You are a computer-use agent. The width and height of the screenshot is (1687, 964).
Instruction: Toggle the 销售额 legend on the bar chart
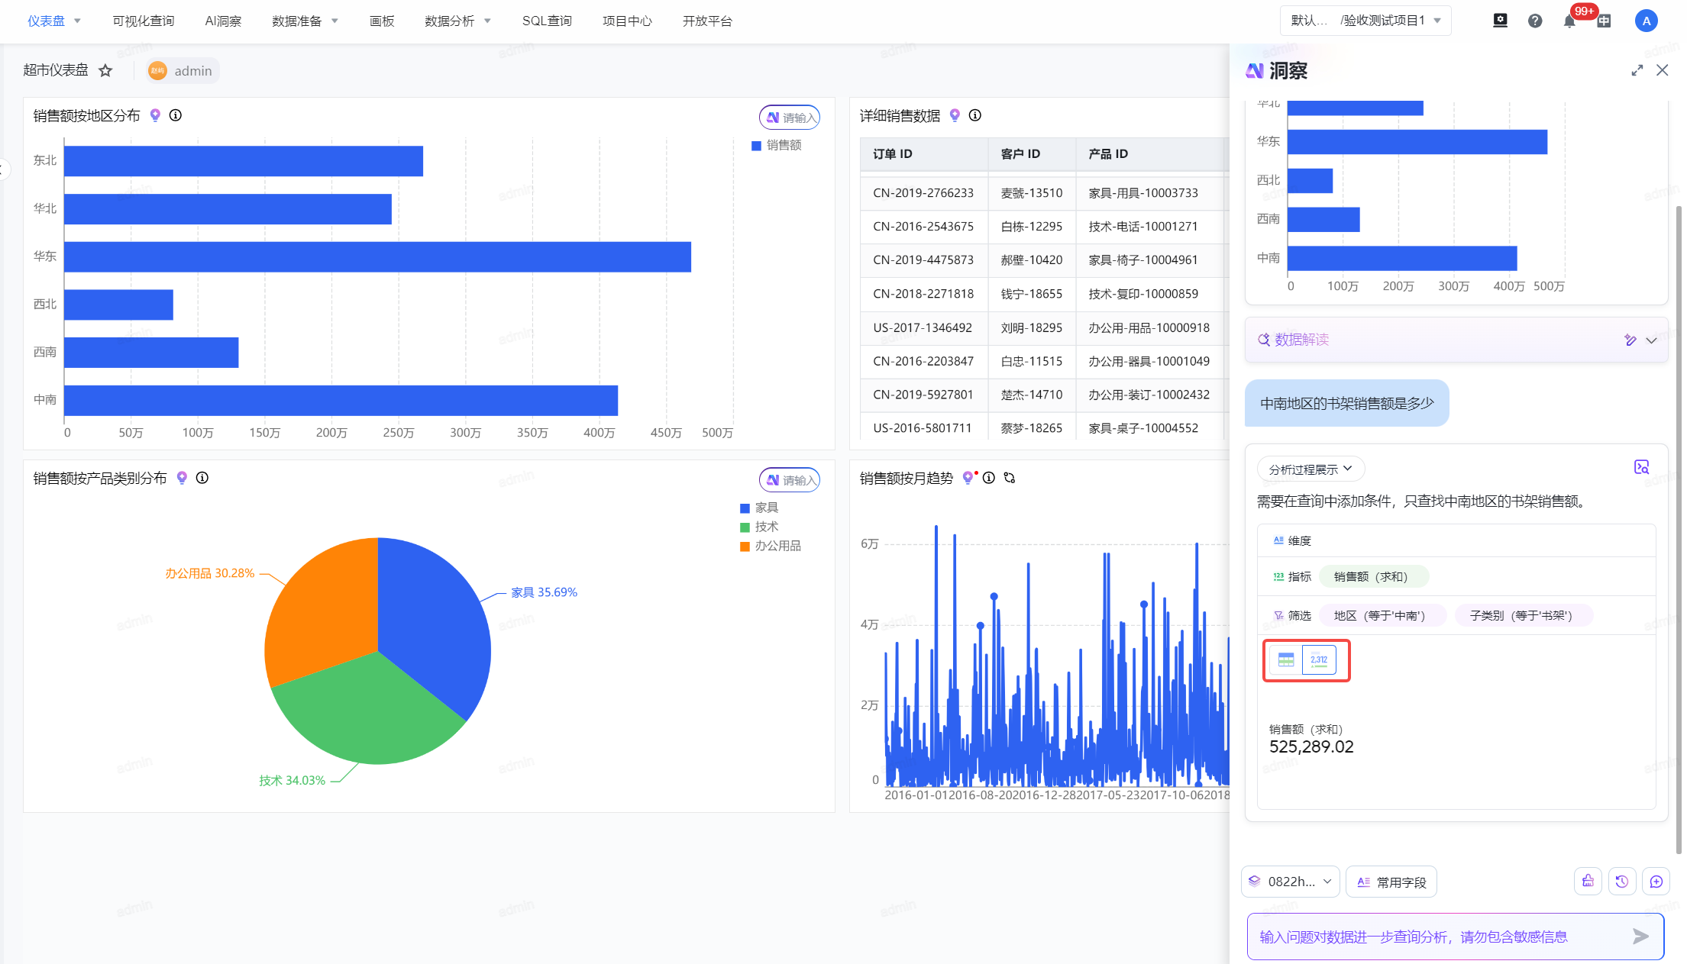tap(777, 145)
